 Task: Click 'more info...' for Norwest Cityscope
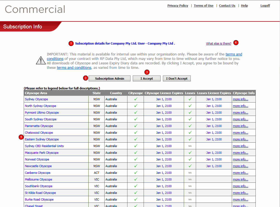(x=240, y=159)
